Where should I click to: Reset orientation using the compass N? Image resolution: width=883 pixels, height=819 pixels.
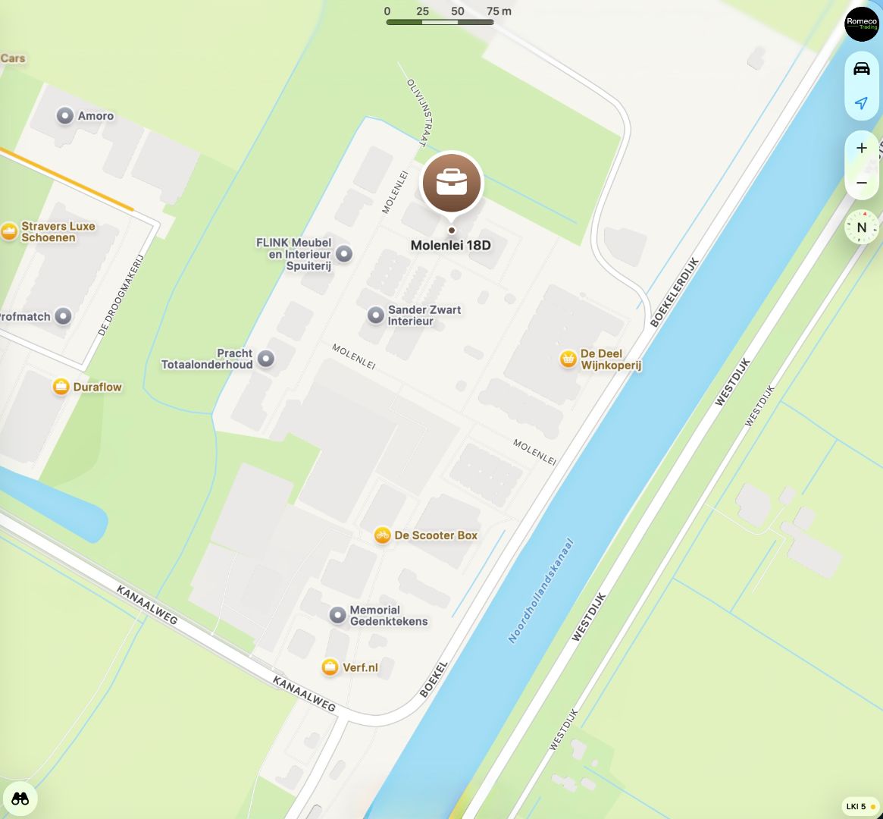(x=861, y=227)
